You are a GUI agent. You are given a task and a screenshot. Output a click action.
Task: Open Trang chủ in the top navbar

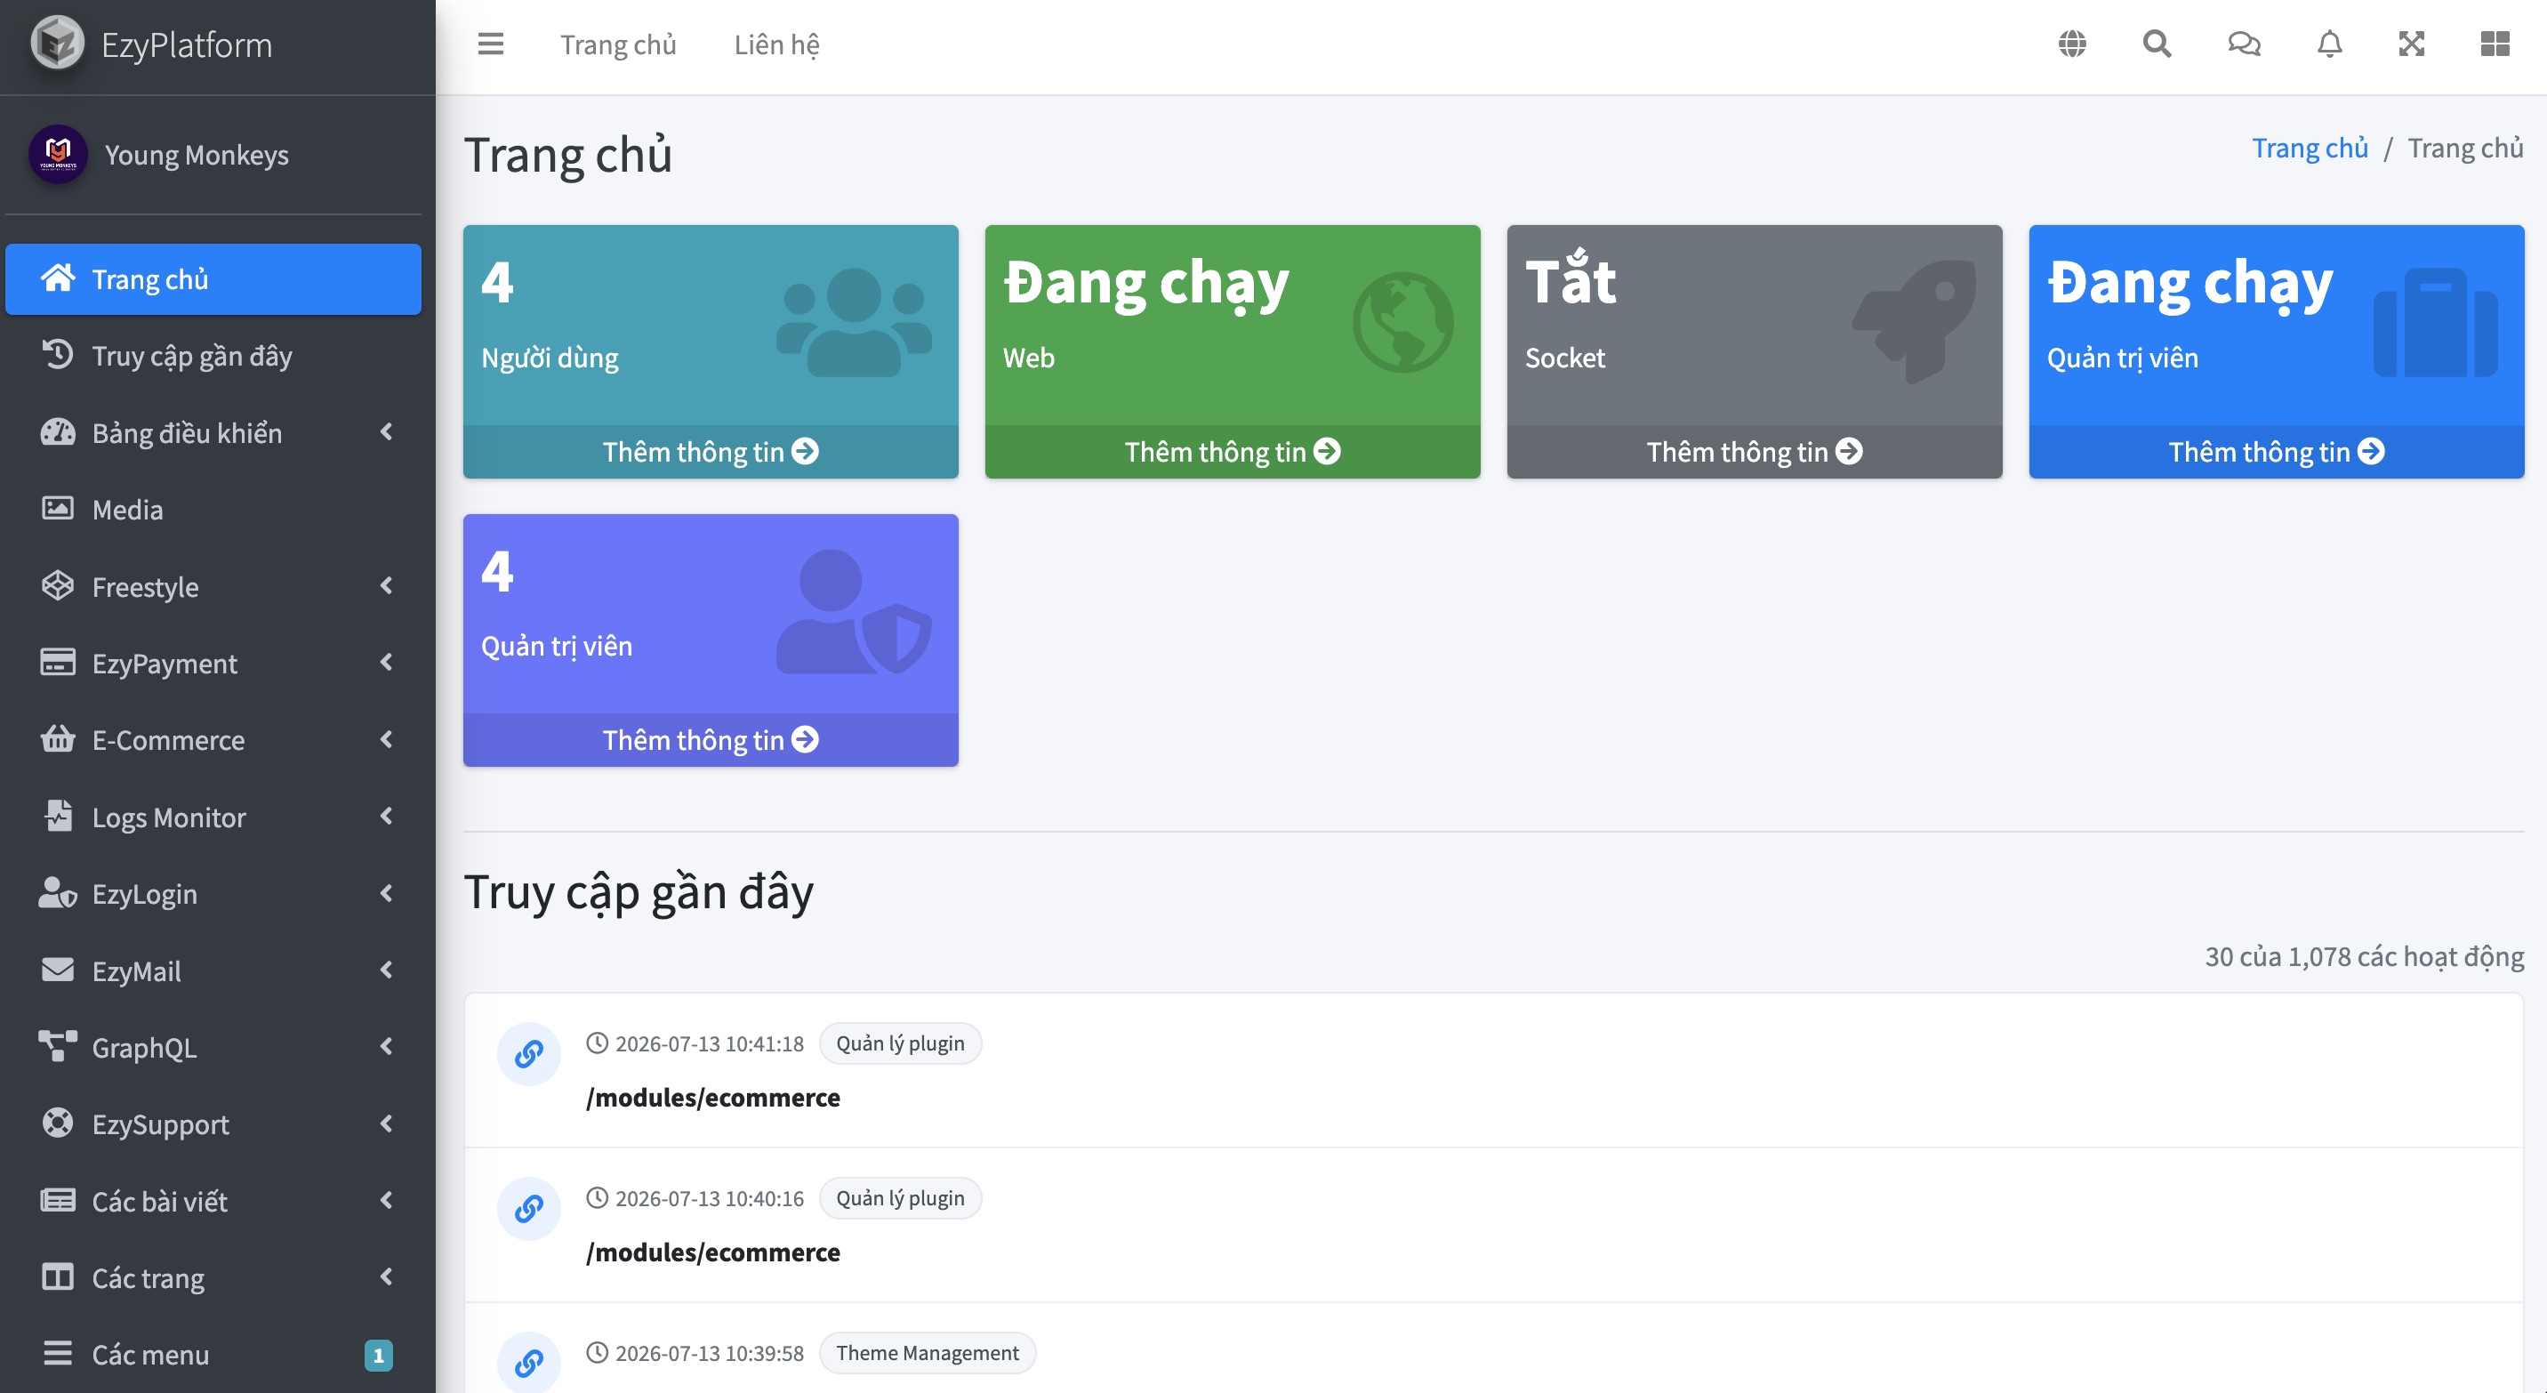[618, 44]
